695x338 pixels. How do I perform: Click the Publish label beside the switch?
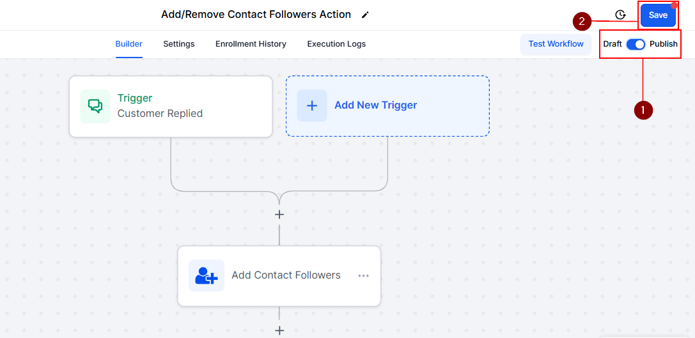pos(664,44)
